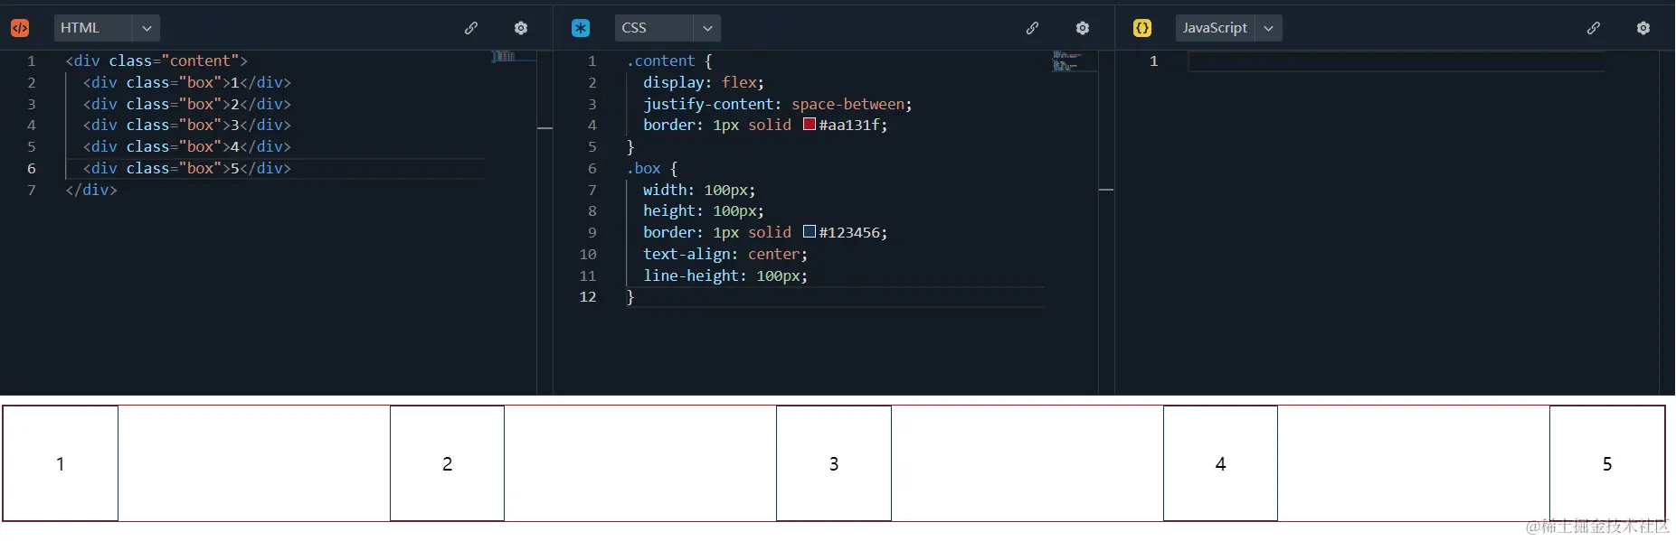Select the JavaScript language label
Viewport: 1676px width, 541px height.
(x=1215, y=28)
